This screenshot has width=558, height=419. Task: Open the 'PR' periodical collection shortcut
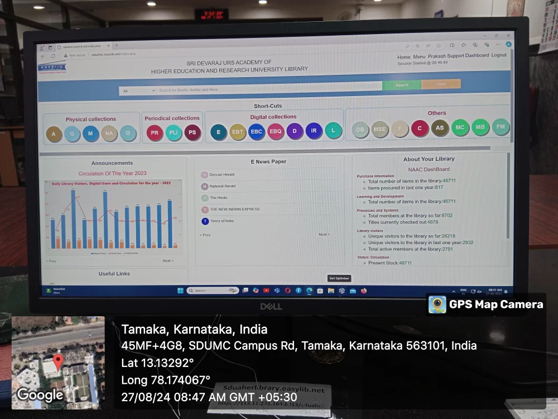[155, 133]
